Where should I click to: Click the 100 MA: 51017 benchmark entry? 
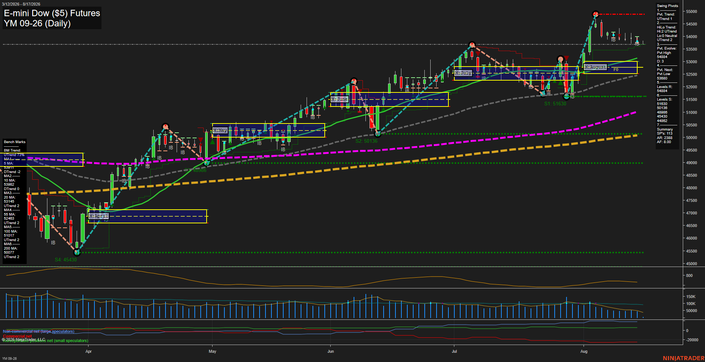coord(10,233)
